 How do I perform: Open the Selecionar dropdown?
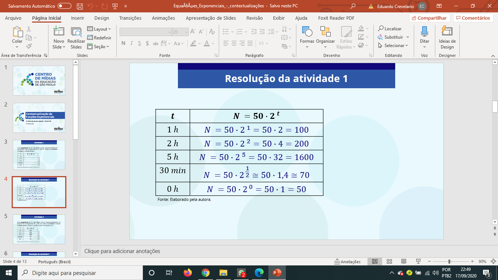[393, 46]
